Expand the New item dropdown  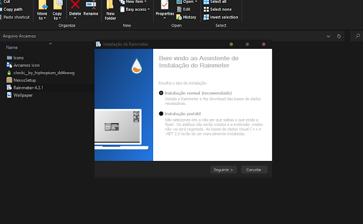(145, 2)
